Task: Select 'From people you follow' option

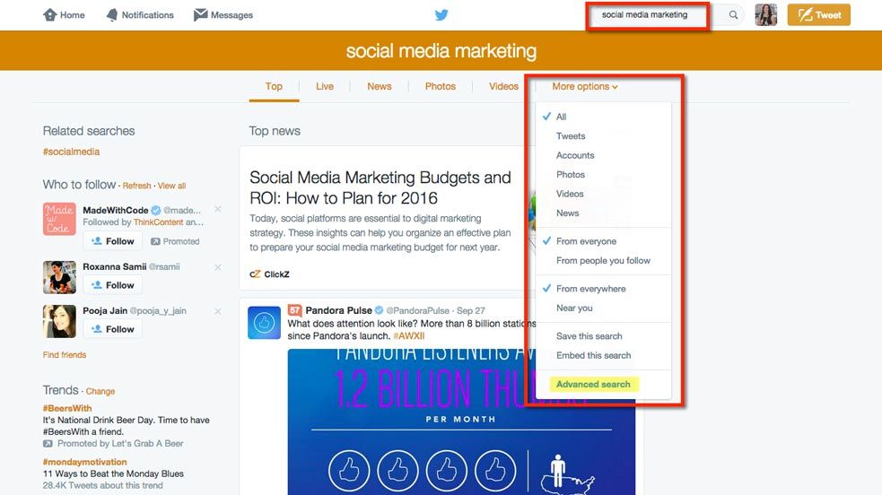Action: [x=603, y=261]
